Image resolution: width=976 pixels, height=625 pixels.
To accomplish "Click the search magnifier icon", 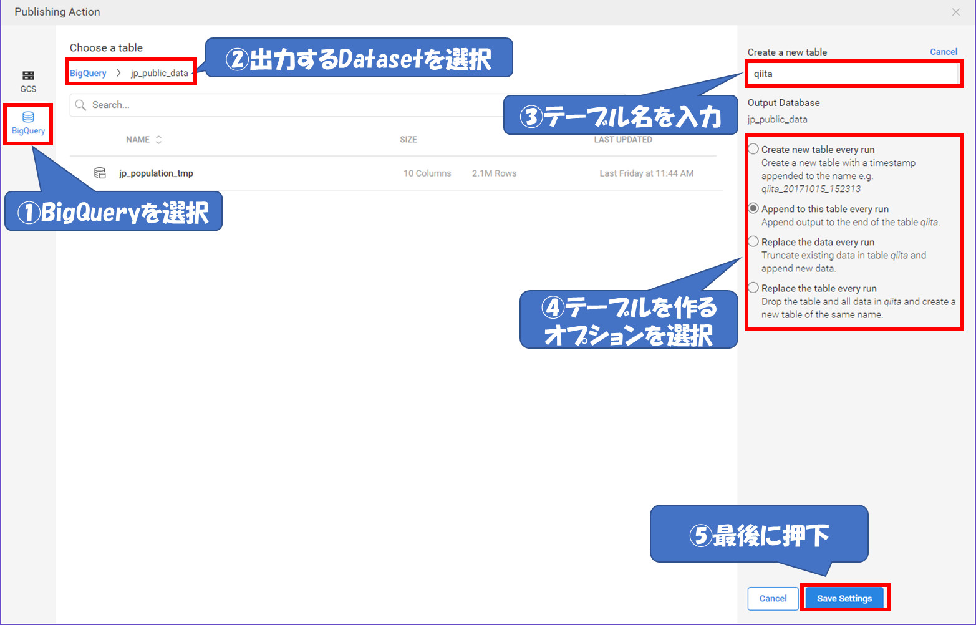I will click(x=80, y=105).
